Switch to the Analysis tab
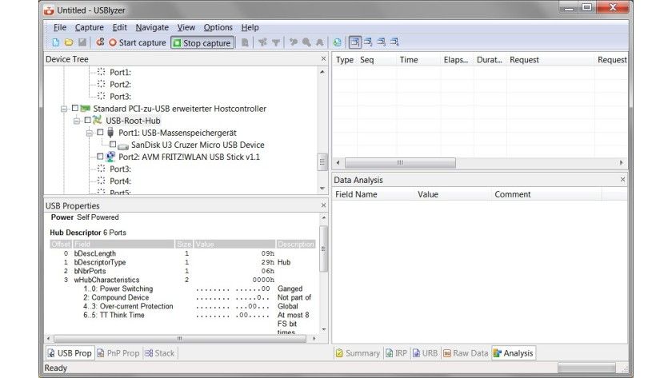Image resolution: width=672 pixels, height=378 pixels. click(x=514, y=353)
